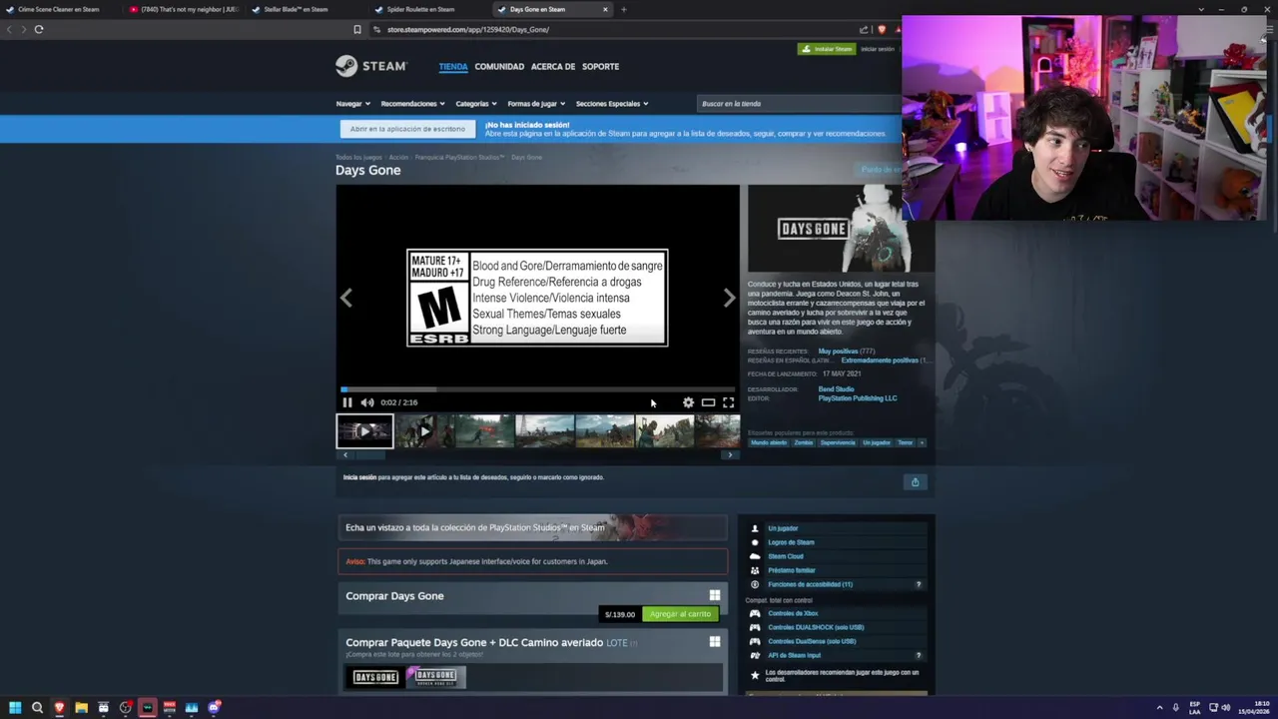Open the COMUNIDAD tab

click(499, 67)
